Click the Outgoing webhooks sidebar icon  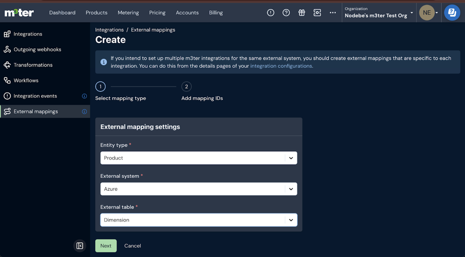tap(7, 49)
